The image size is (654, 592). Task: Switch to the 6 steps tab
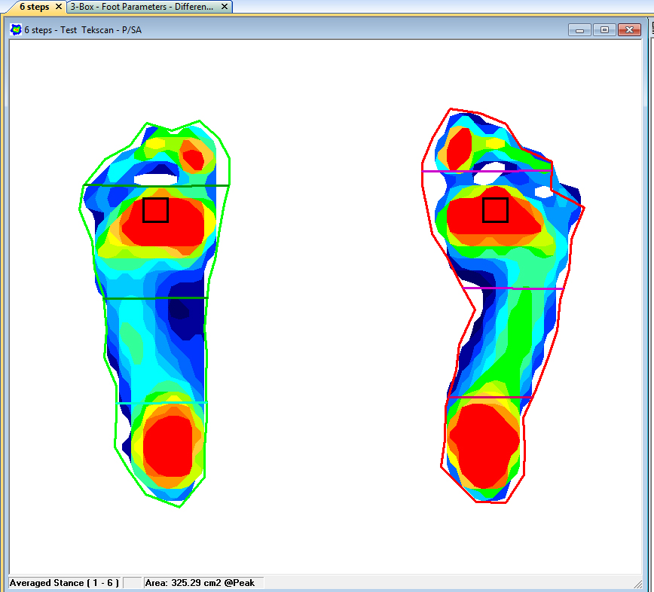click(x=34, y=7)
